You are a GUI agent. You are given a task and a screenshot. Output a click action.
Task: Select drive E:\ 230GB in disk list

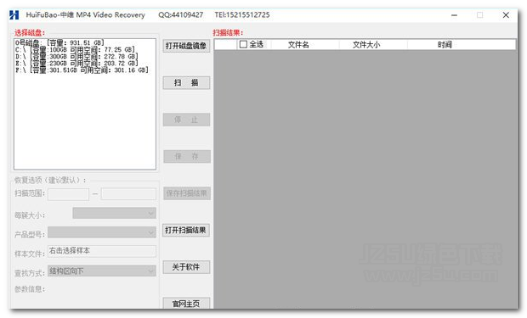point(76,63)
